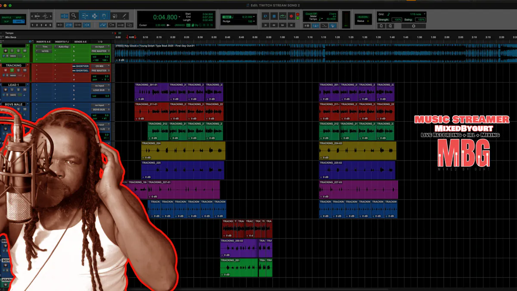Viewport: 517px width, 291px height.
Task: Click the INSERTS A-E column header
Action: (x=44, y=42)
